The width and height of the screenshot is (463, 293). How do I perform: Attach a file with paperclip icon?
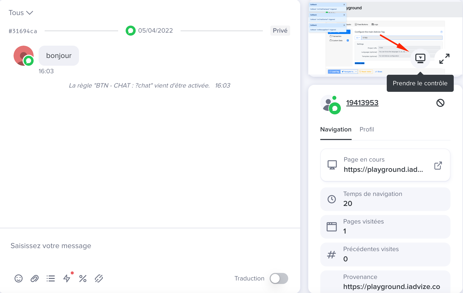[x=35, y=278]
